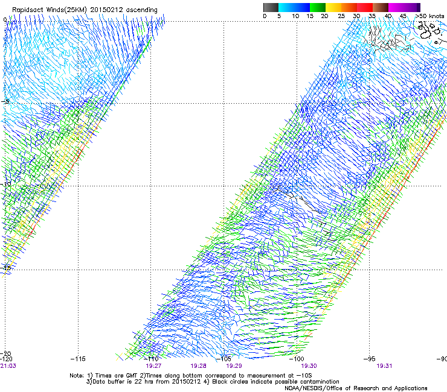Screen dimensions: 447x392
Task: Click the '-5' latitude axis label
Action: [x=5, y=102]
